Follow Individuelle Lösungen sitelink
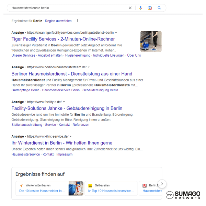Viewport: 206px width, 206px height. (x=108, y=55)
